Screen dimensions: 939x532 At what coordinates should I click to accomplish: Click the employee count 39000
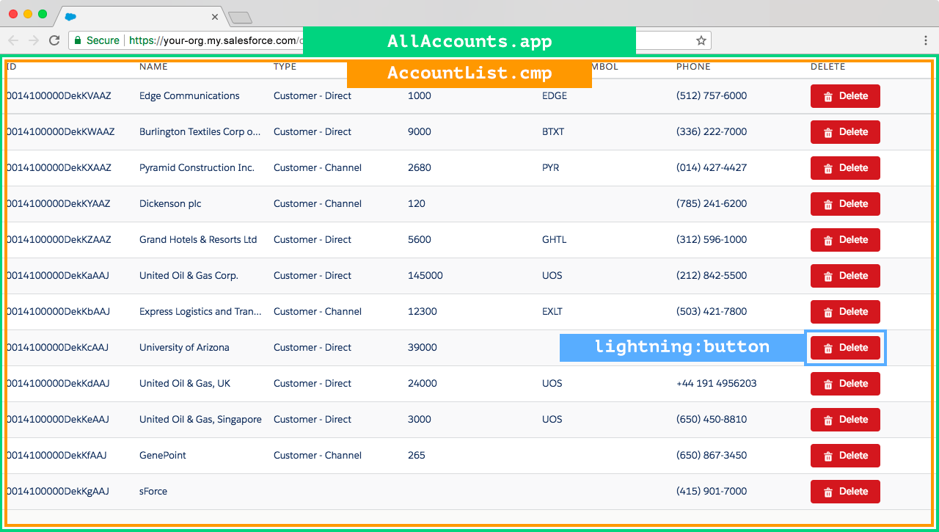423,348
